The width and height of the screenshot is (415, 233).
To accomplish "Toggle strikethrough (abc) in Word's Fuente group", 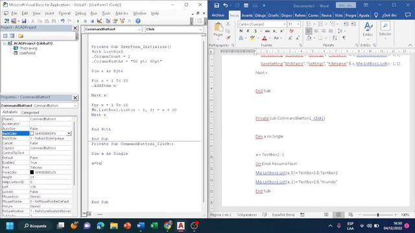I will (267, 31).
